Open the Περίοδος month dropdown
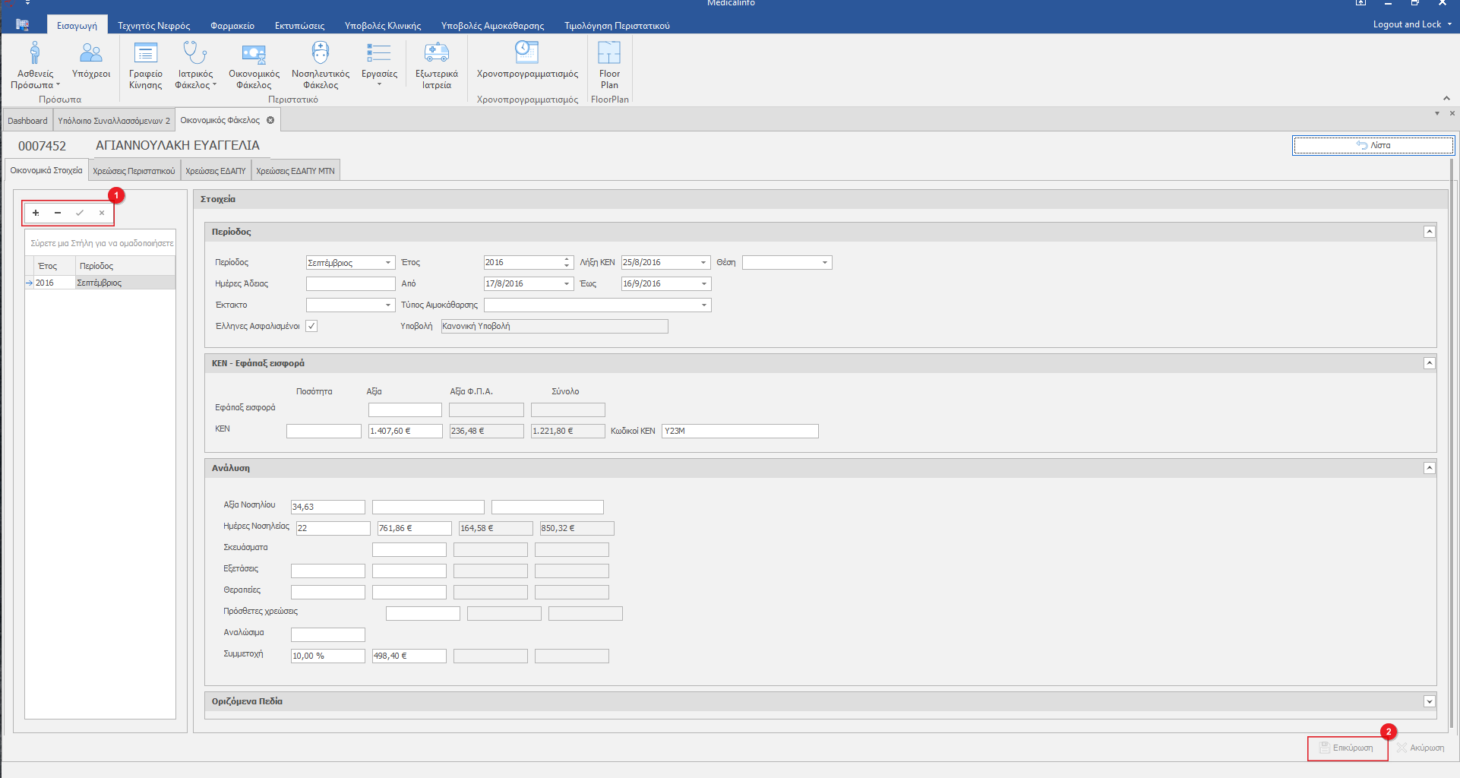Screen dimensions: 1460x778 [x=388, y=263]
